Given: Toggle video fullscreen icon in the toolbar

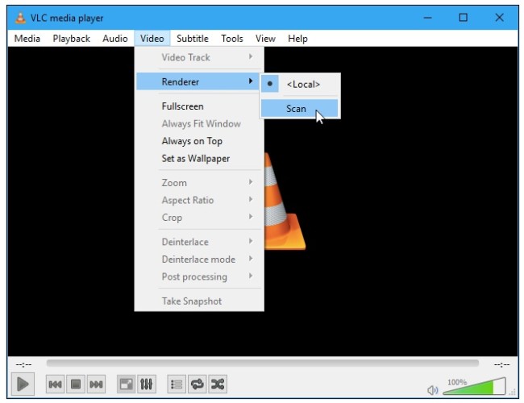Looking at the screenshot, I should (x=126, y=384).
